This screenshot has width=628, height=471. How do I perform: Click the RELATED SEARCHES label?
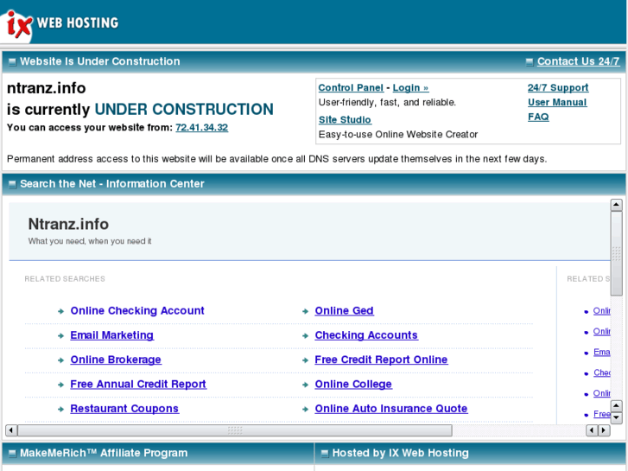(x=65, y=279)
